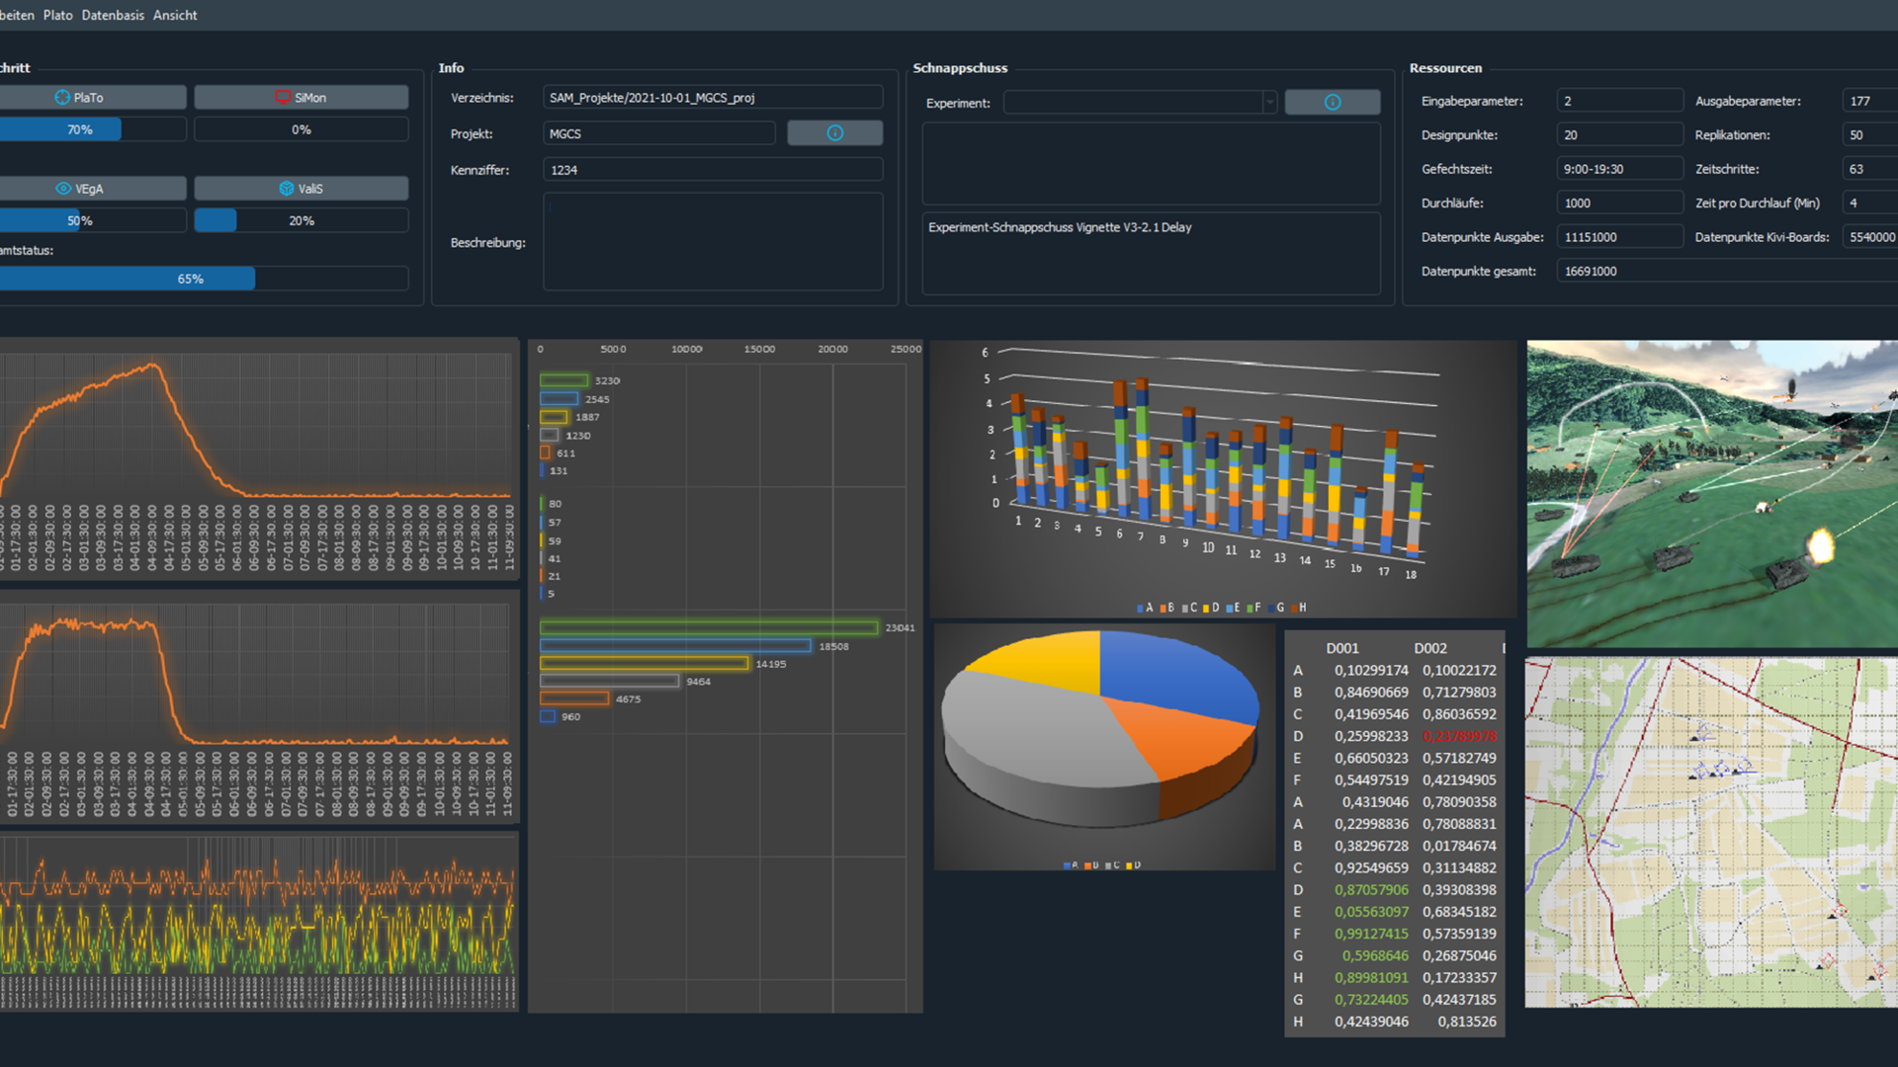Click the Kennziffer field showing 1234

coord(712,170)
